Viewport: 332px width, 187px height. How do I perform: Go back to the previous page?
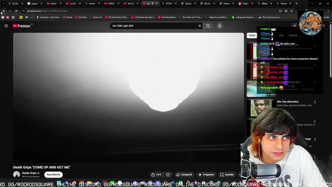(4, 11)
